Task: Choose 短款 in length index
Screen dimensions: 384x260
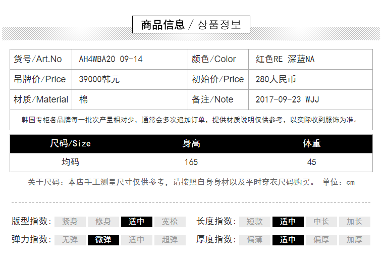Action: click(x=254, y=222)
